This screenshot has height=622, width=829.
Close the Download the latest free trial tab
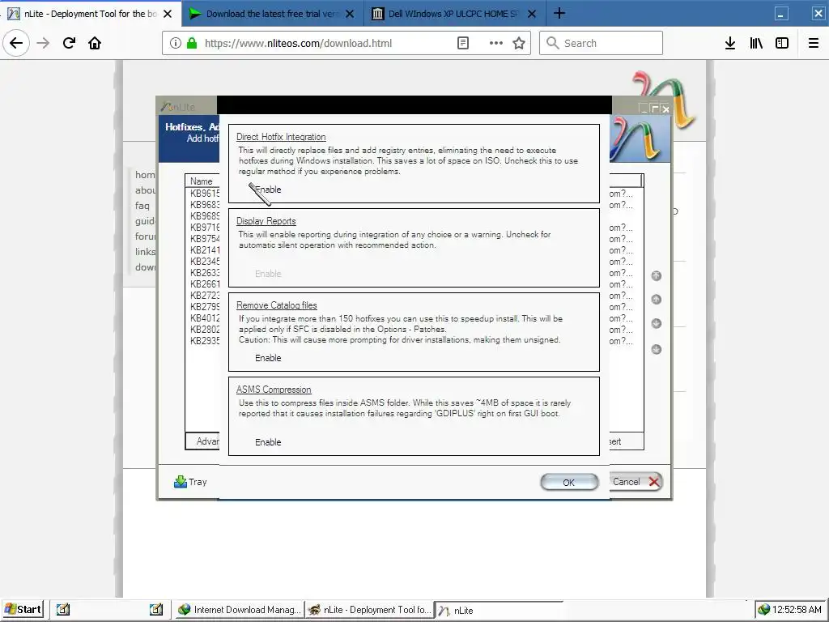[x=350, y=14]
